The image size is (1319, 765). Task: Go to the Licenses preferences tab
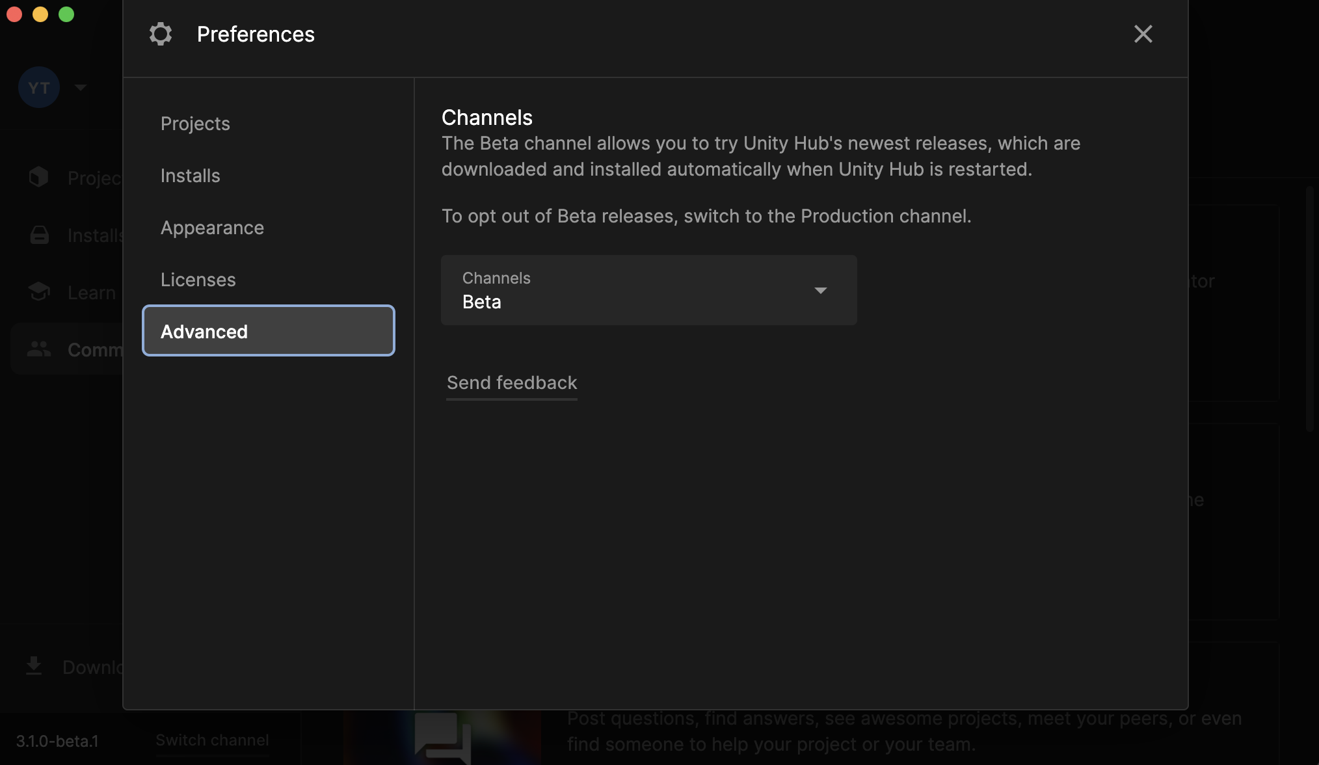198,280
